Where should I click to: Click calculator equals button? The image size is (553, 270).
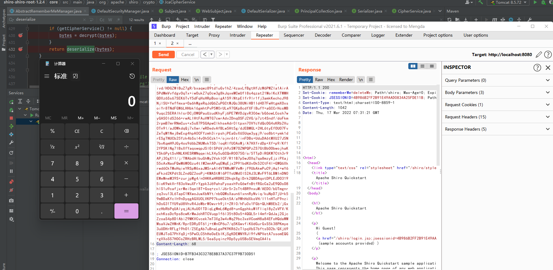[x=126, y=211]
